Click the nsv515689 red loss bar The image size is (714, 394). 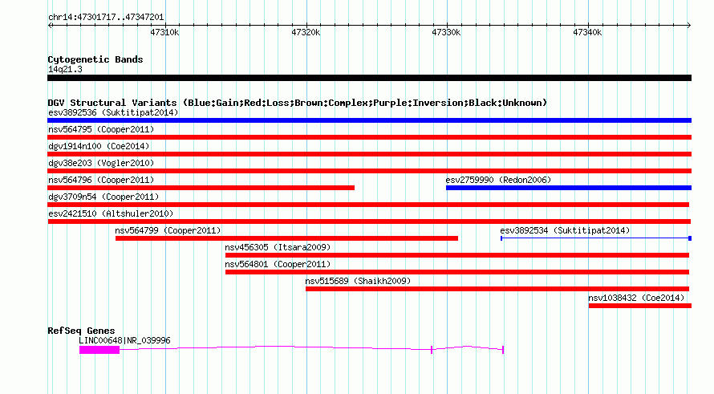[497, 289]
